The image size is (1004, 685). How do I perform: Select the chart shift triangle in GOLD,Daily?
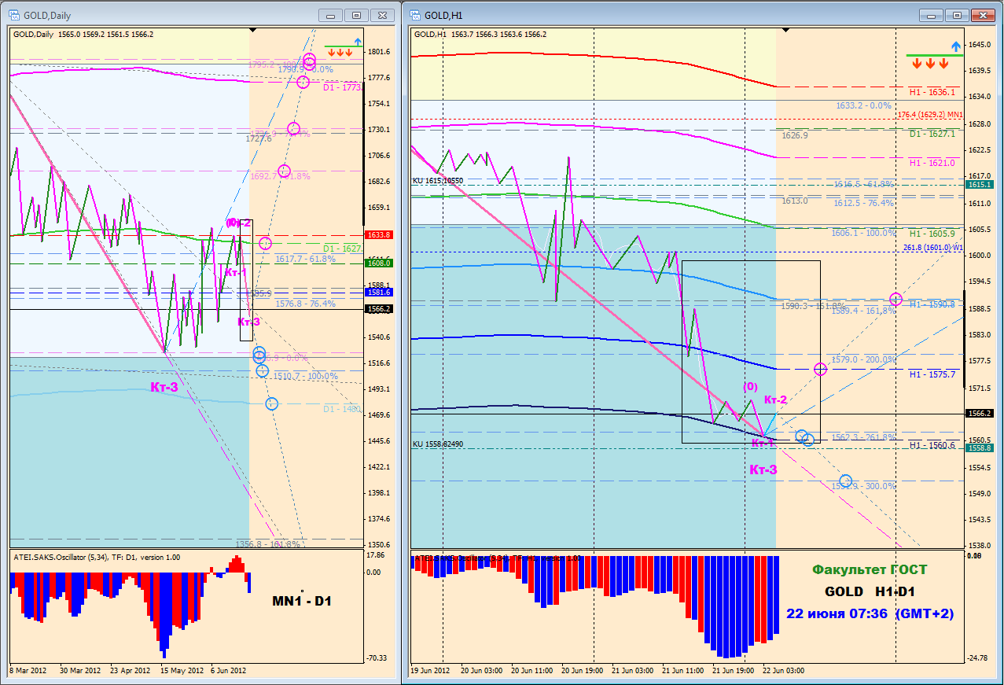tap(252, 29)
